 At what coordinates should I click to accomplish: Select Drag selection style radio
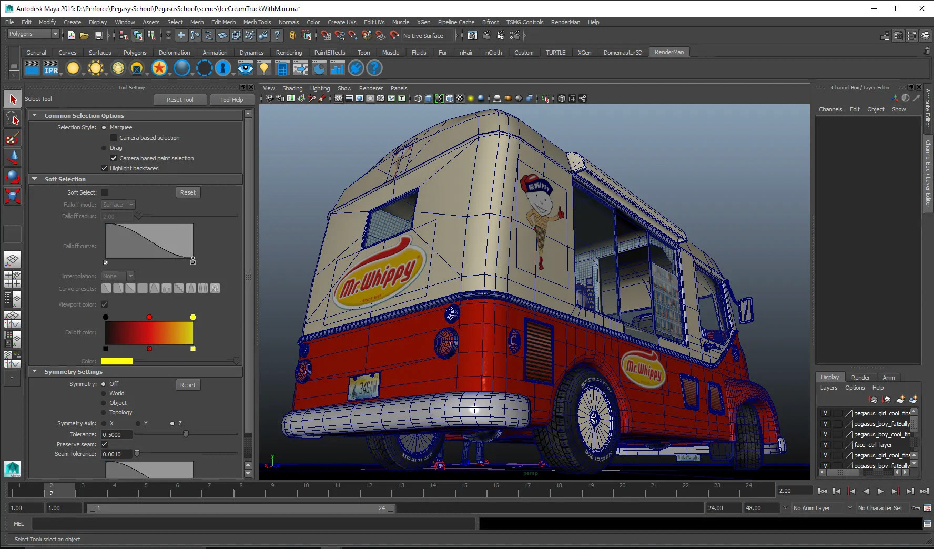click(104, 148)
